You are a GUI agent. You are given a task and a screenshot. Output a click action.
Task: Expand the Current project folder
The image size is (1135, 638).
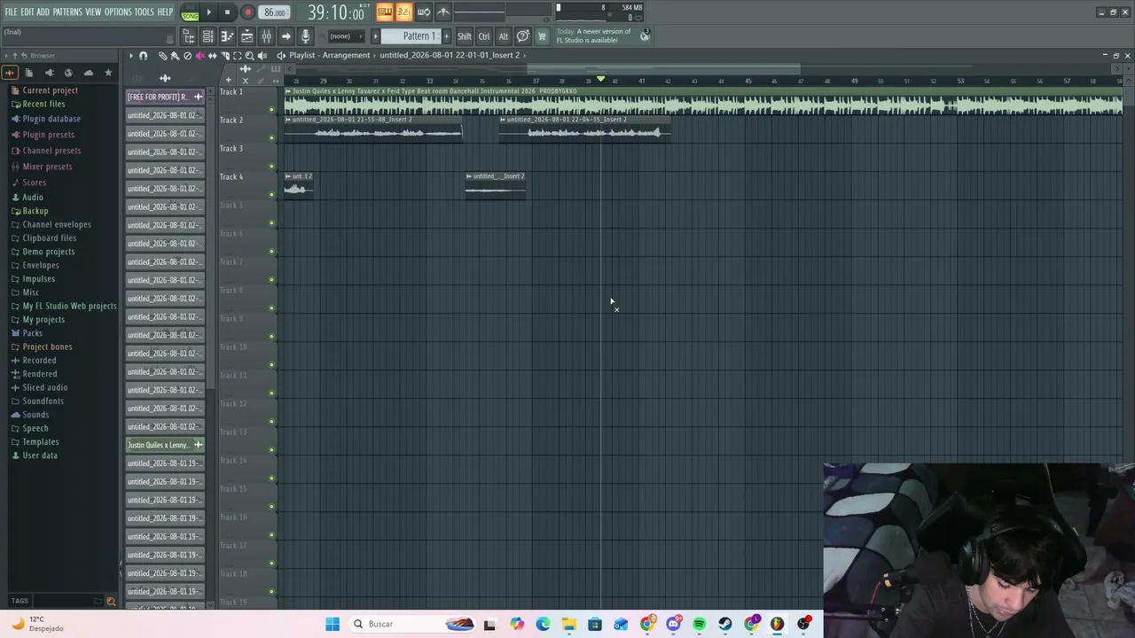[44, 90]
